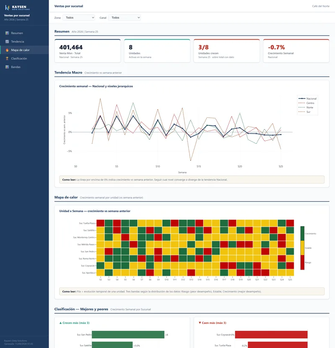Click the 3/8 Unidades crecen card
335x348 pixels.
(x=227, y=51)
